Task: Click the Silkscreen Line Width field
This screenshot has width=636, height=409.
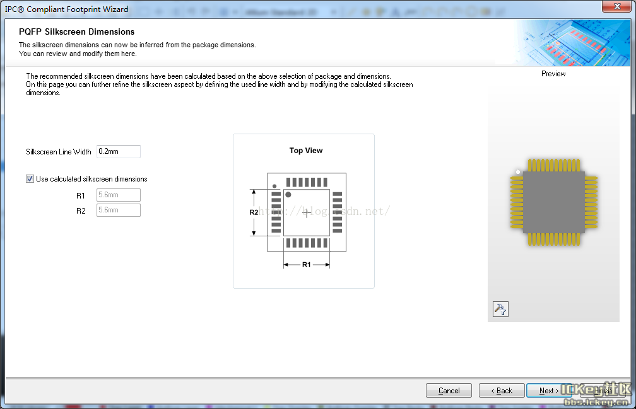Action: [x=118, y=151]
